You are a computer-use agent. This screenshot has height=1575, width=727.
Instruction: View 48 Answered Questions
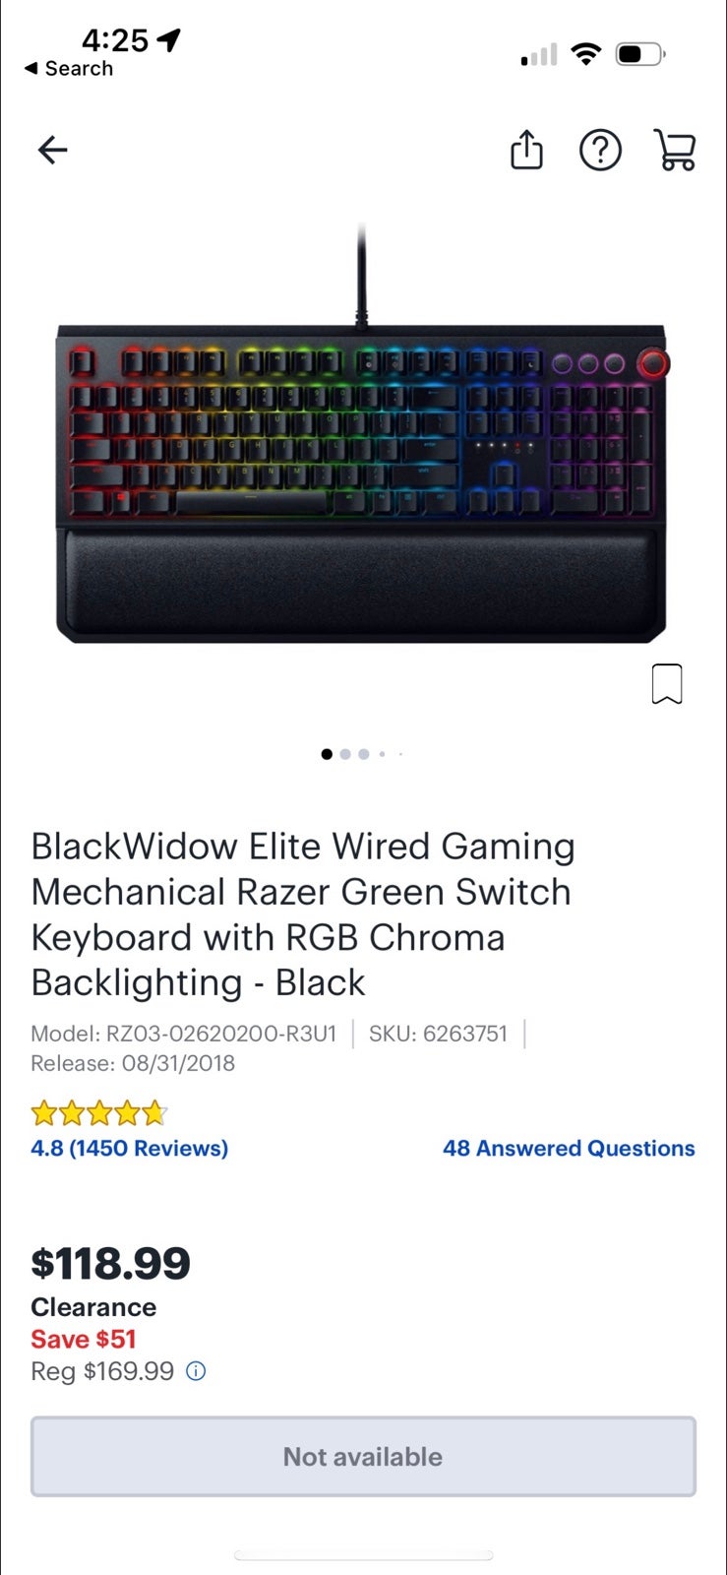click(x=569, y=1148)
